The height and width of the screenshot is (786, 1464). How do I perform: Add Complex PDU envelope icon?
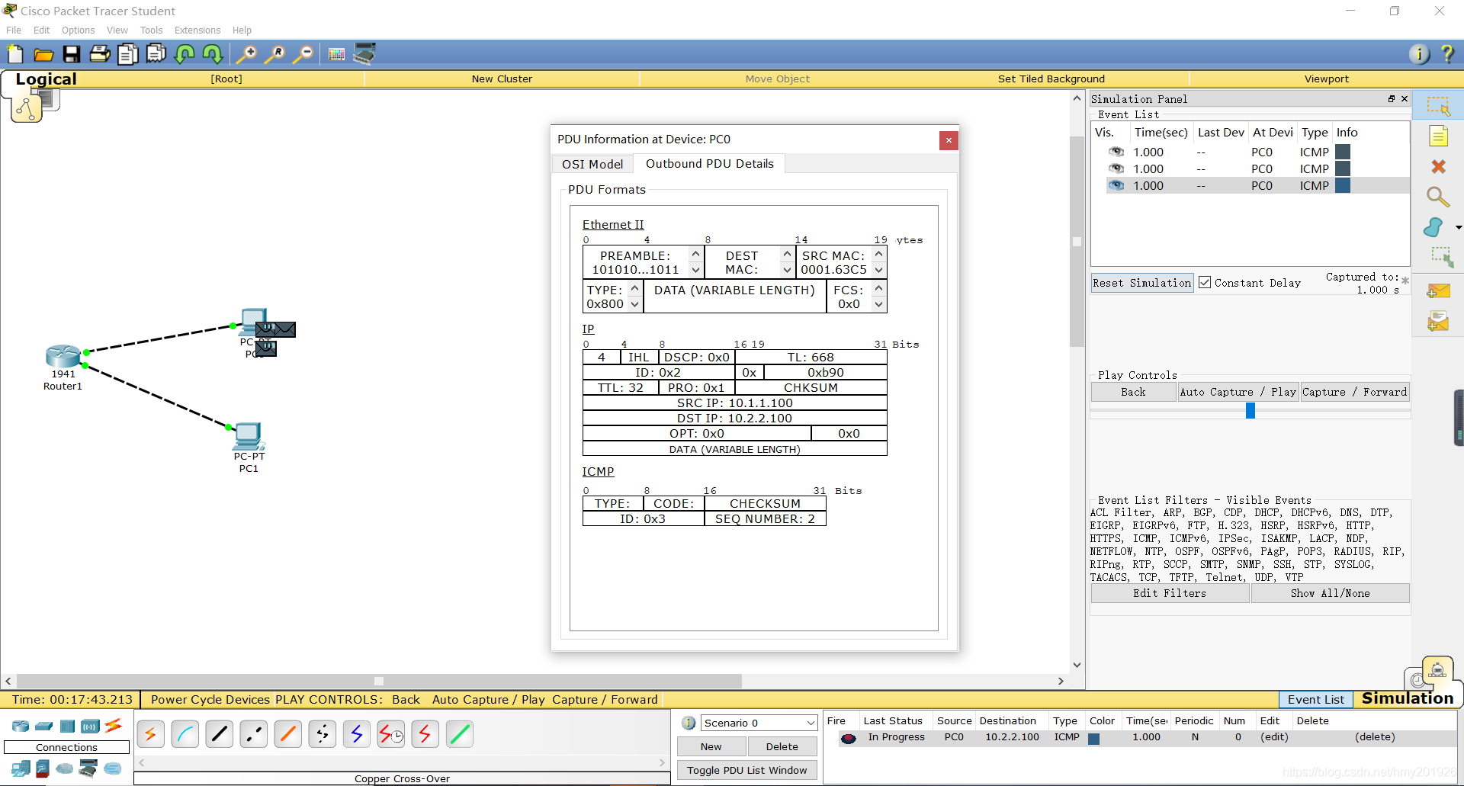tap(1438, 321)
